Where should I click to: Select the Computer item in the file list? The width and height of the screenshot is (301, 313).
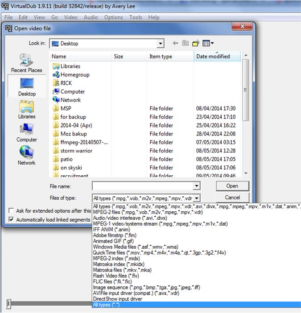point(69,91)
